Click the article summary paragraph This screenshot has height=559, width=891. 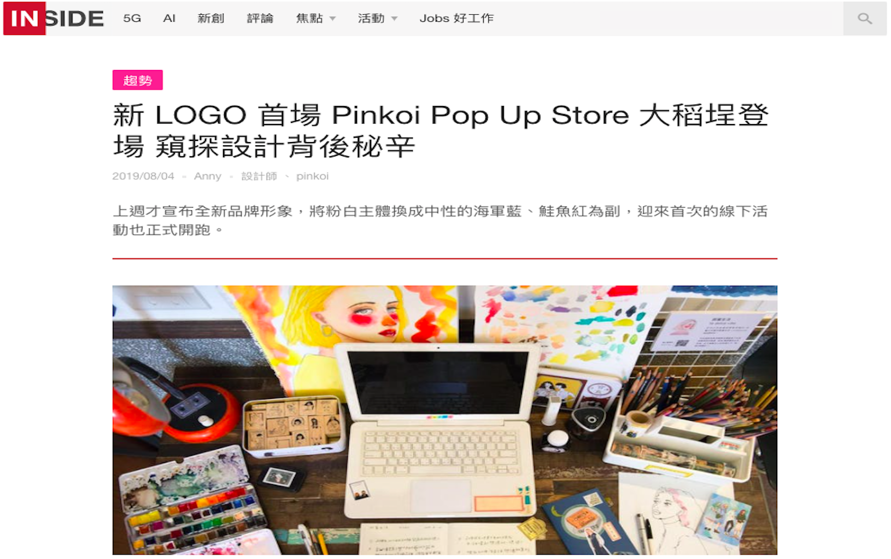[440, 220]
